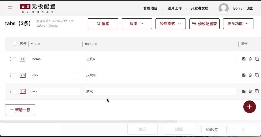261x137 pixels.
Task: Go to 管理项目 in top navigation
Action: 150,8
